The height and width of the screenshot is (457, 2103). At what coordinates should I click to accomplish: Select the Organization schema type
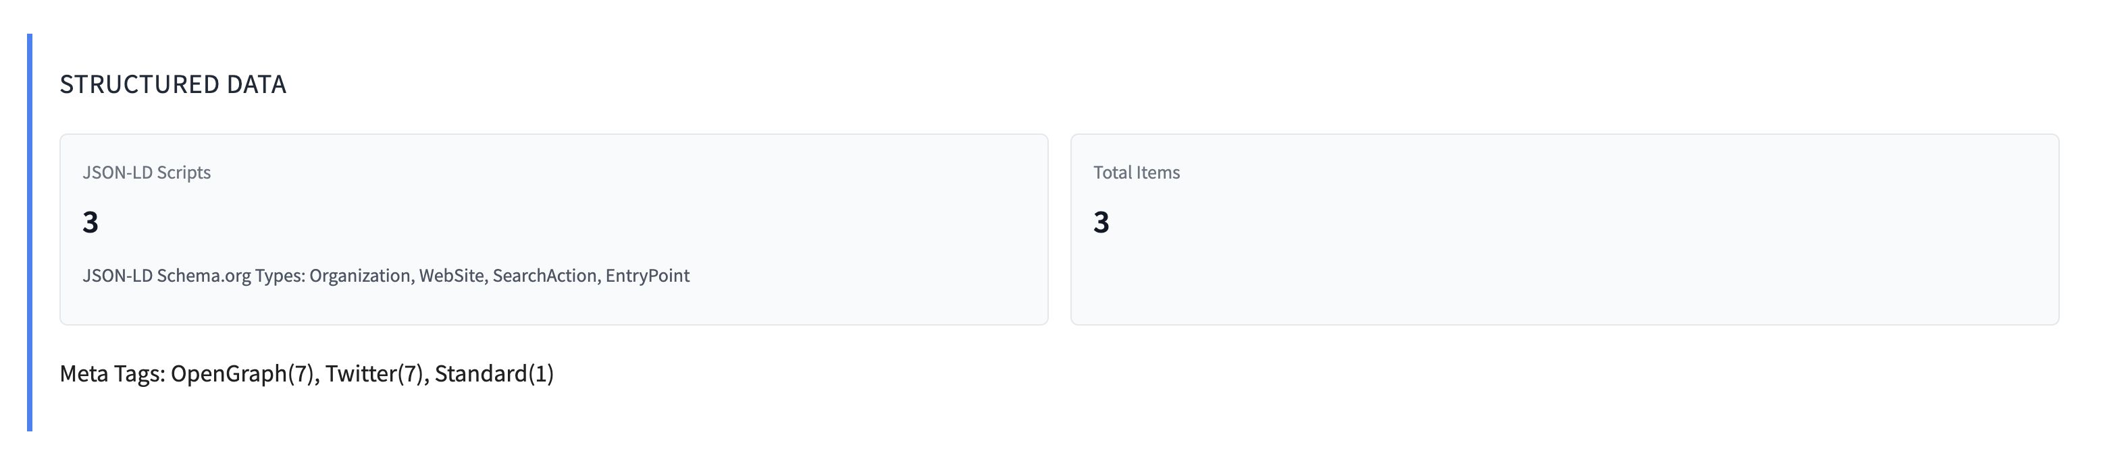pyautogui.click(x=361, y=276)
